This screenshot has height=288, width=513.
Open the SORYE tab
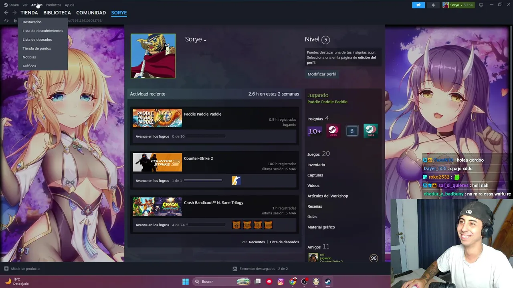tap(119, 13)
